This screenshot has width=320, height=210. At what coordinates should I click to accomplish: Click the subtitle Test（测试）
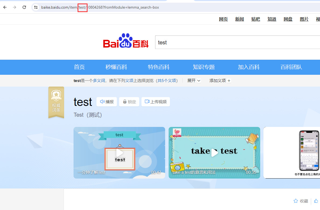click(x=88, y=115)
